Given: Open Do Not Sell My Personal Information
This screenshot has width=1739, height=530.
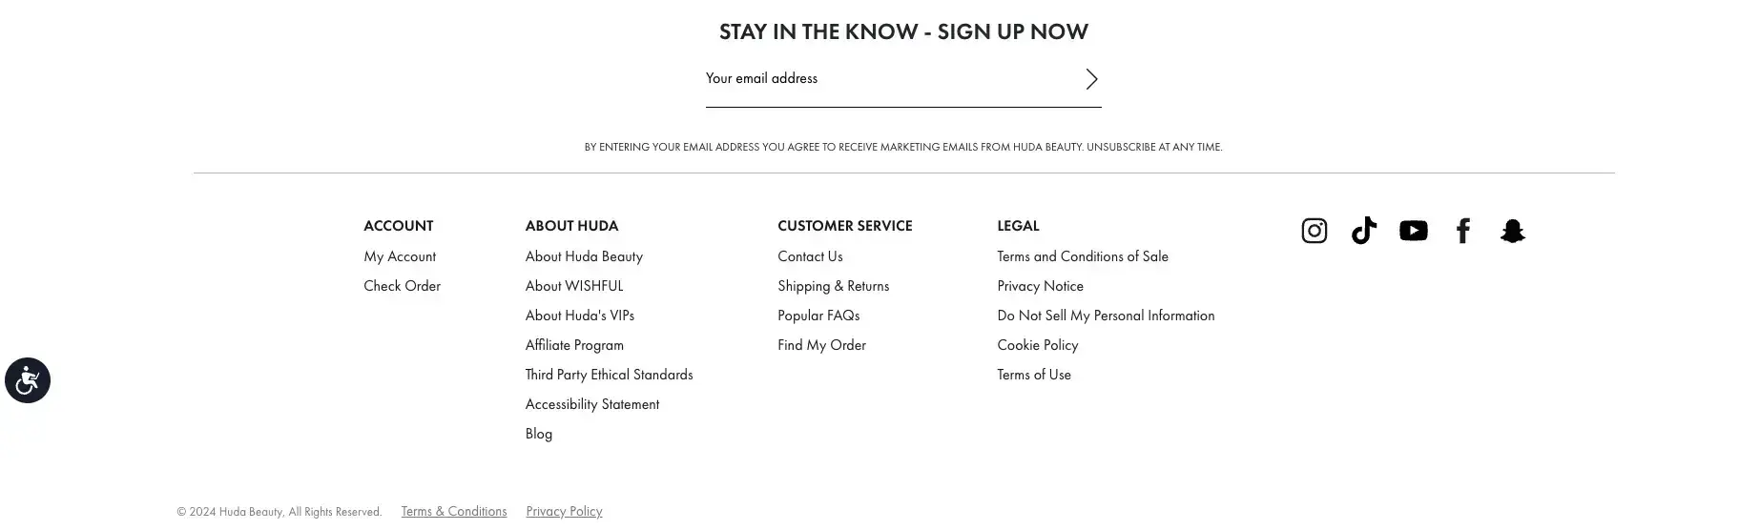Looking at the screenshot, I should click(x=1106, y=316).
